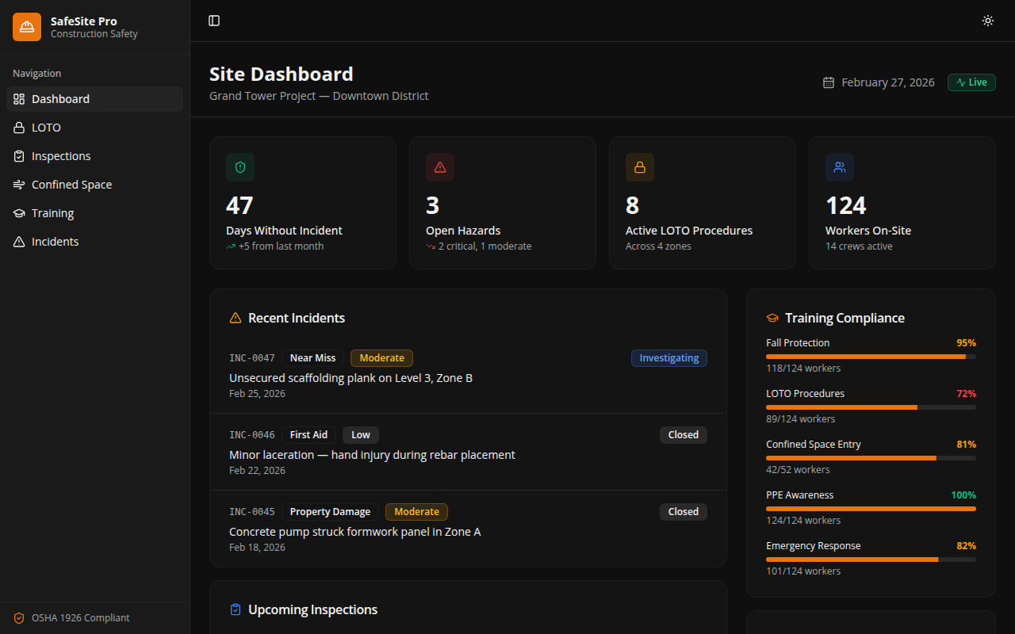
Task: Click the Closed badge on incident INC-0046
Action: [x=683, y=434]
